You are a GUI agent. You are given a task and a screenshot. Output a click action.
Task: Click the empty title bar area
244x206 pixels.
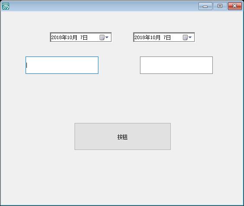tap(103, 6)
